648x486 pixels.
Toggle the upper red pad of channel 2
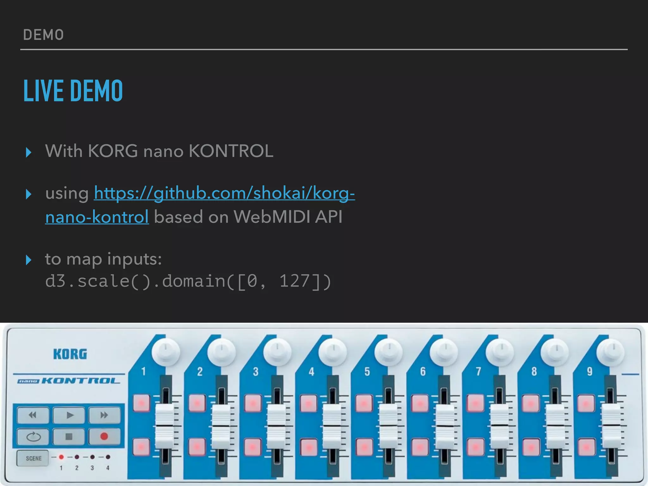click(197, 403)
